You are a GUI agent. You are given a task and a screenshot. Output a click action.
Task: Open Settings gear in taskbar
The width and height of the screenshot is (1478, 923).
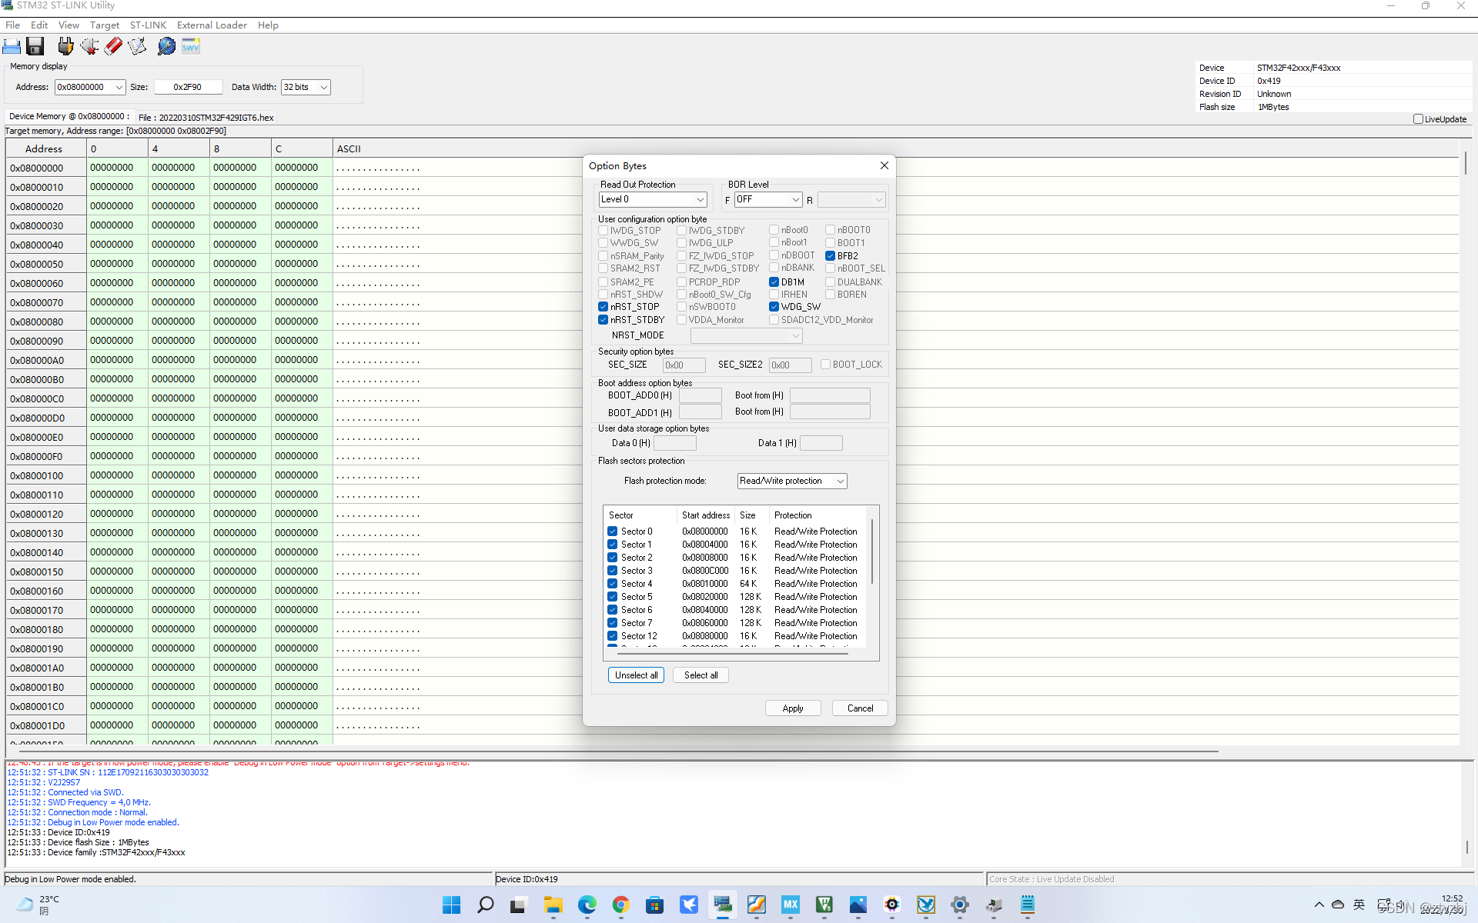click(959, 905)
